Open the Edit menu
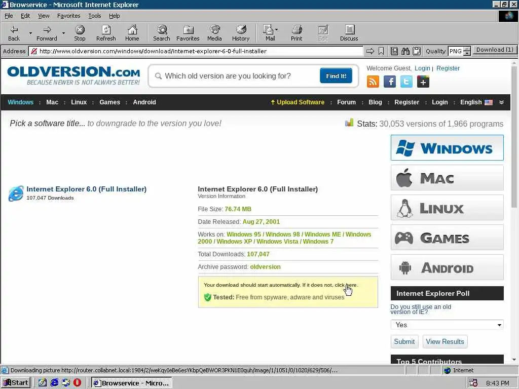This screenshot has width=519, height=389. [25, 16]
